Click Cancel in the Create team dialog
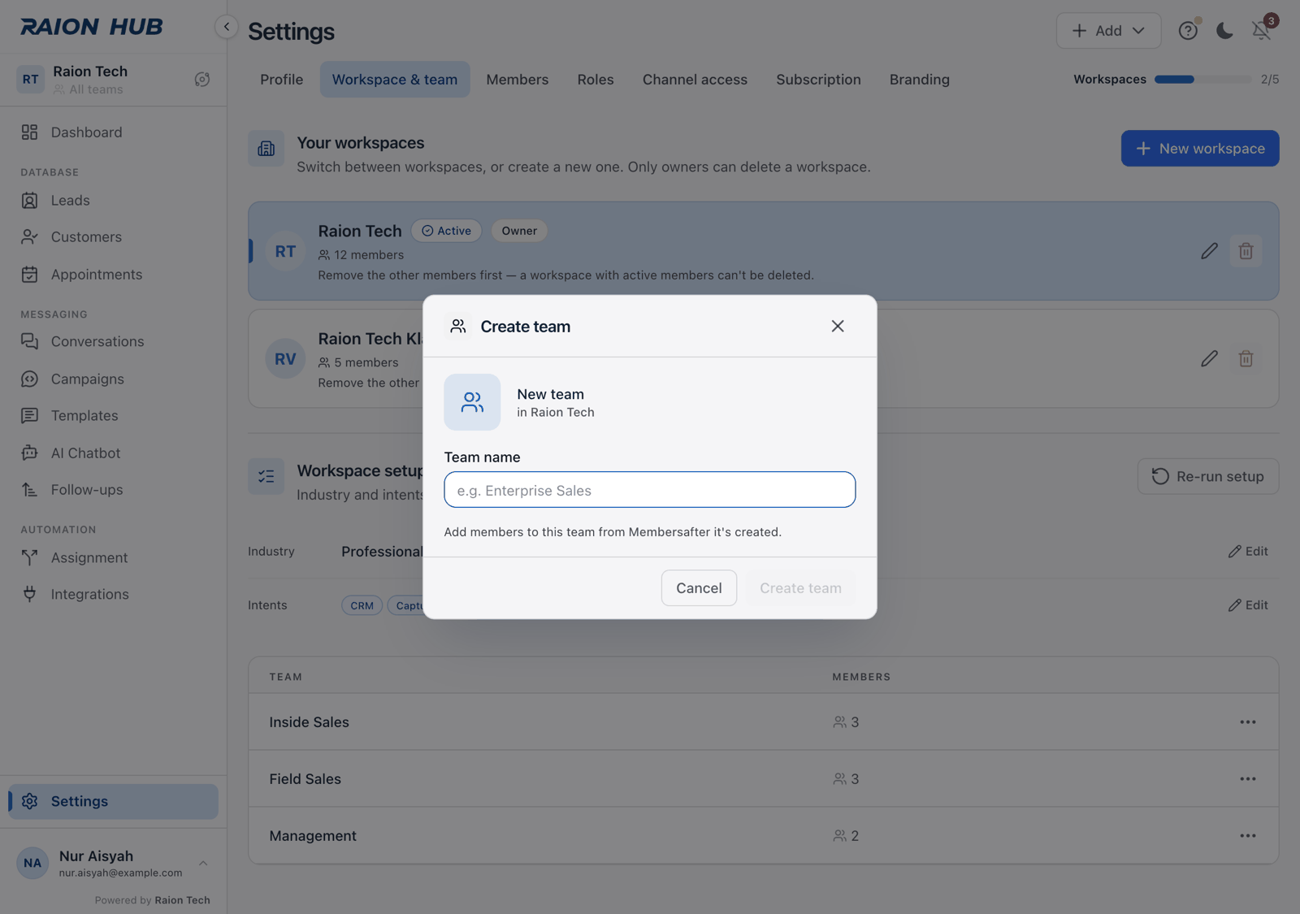This screenshot has height=914, width=1300. pos(699,588)
